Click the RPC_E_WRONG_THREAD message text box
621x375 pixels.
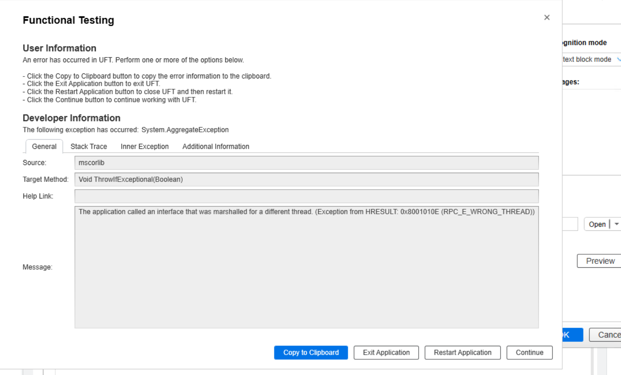click(306, 267)
